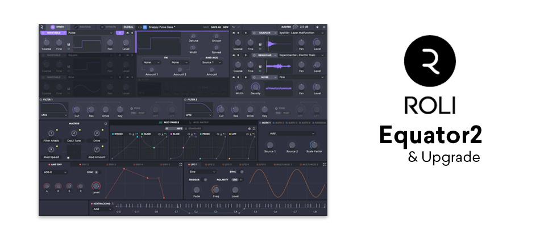
Task: Switch to the ENV 2 tab
Action: [x=84, y=165]
